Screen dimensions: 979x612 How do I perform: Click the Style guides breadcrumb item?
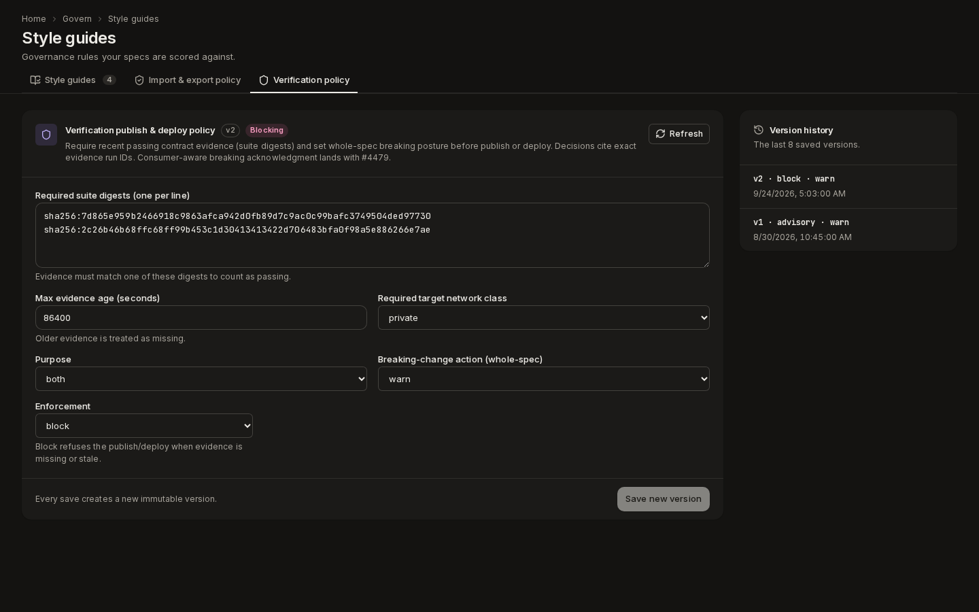(x=133, y=19)
